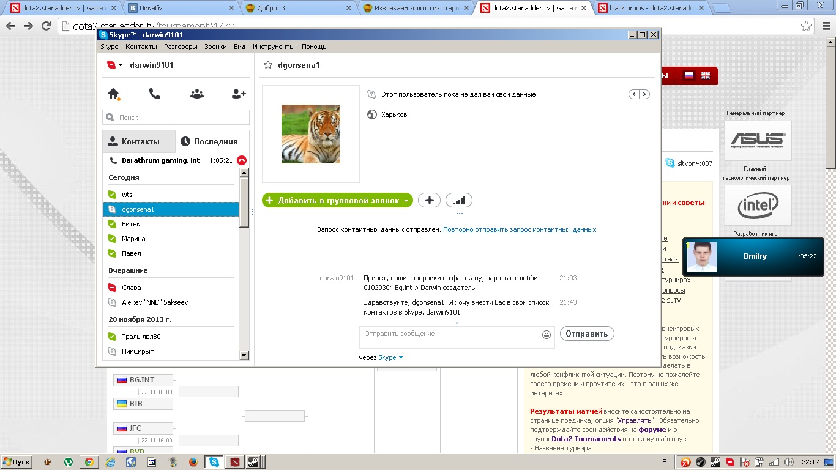Open Windows Пуск start button
The width and height of the screenshot is (836, 470).
coord(17,462)
